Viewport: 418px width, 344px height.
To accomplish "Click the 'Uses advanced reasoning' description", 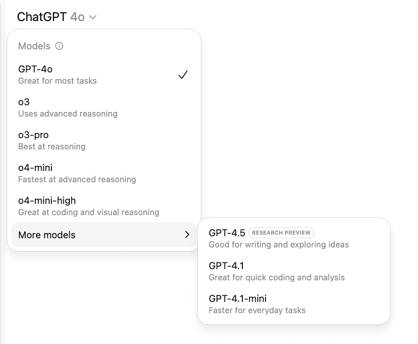I will point(68,113).
